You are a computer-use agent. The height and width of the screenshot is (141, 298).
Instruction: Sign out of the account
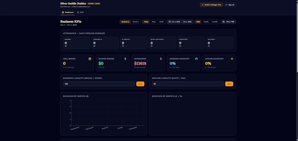(x=230, y=5)
